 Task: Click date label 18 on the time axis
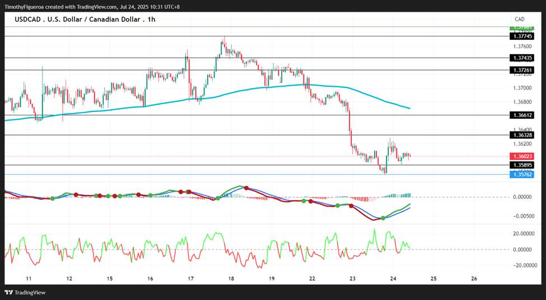coord(231,279)
